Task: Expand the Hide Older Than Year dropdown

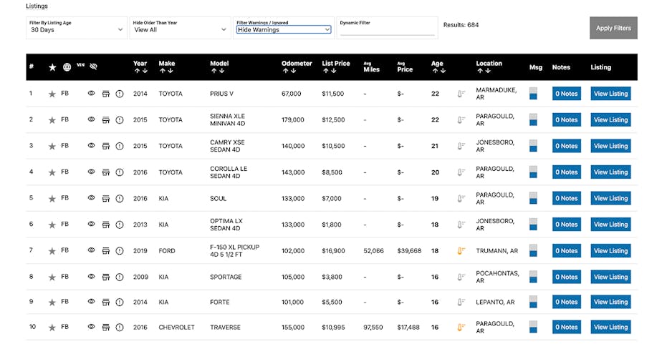Action: coord(179,30)
